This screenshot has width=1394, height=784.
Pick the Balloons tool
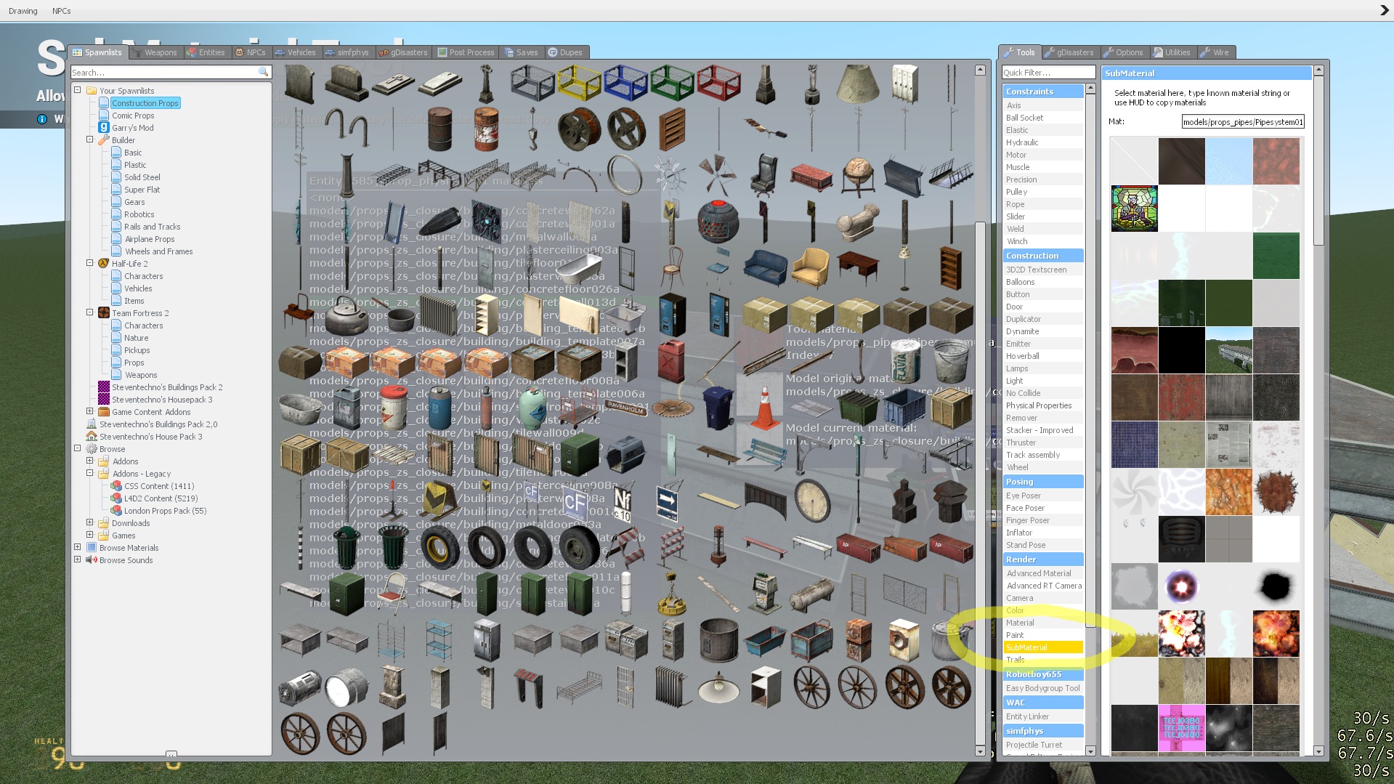pos(1044,282)
